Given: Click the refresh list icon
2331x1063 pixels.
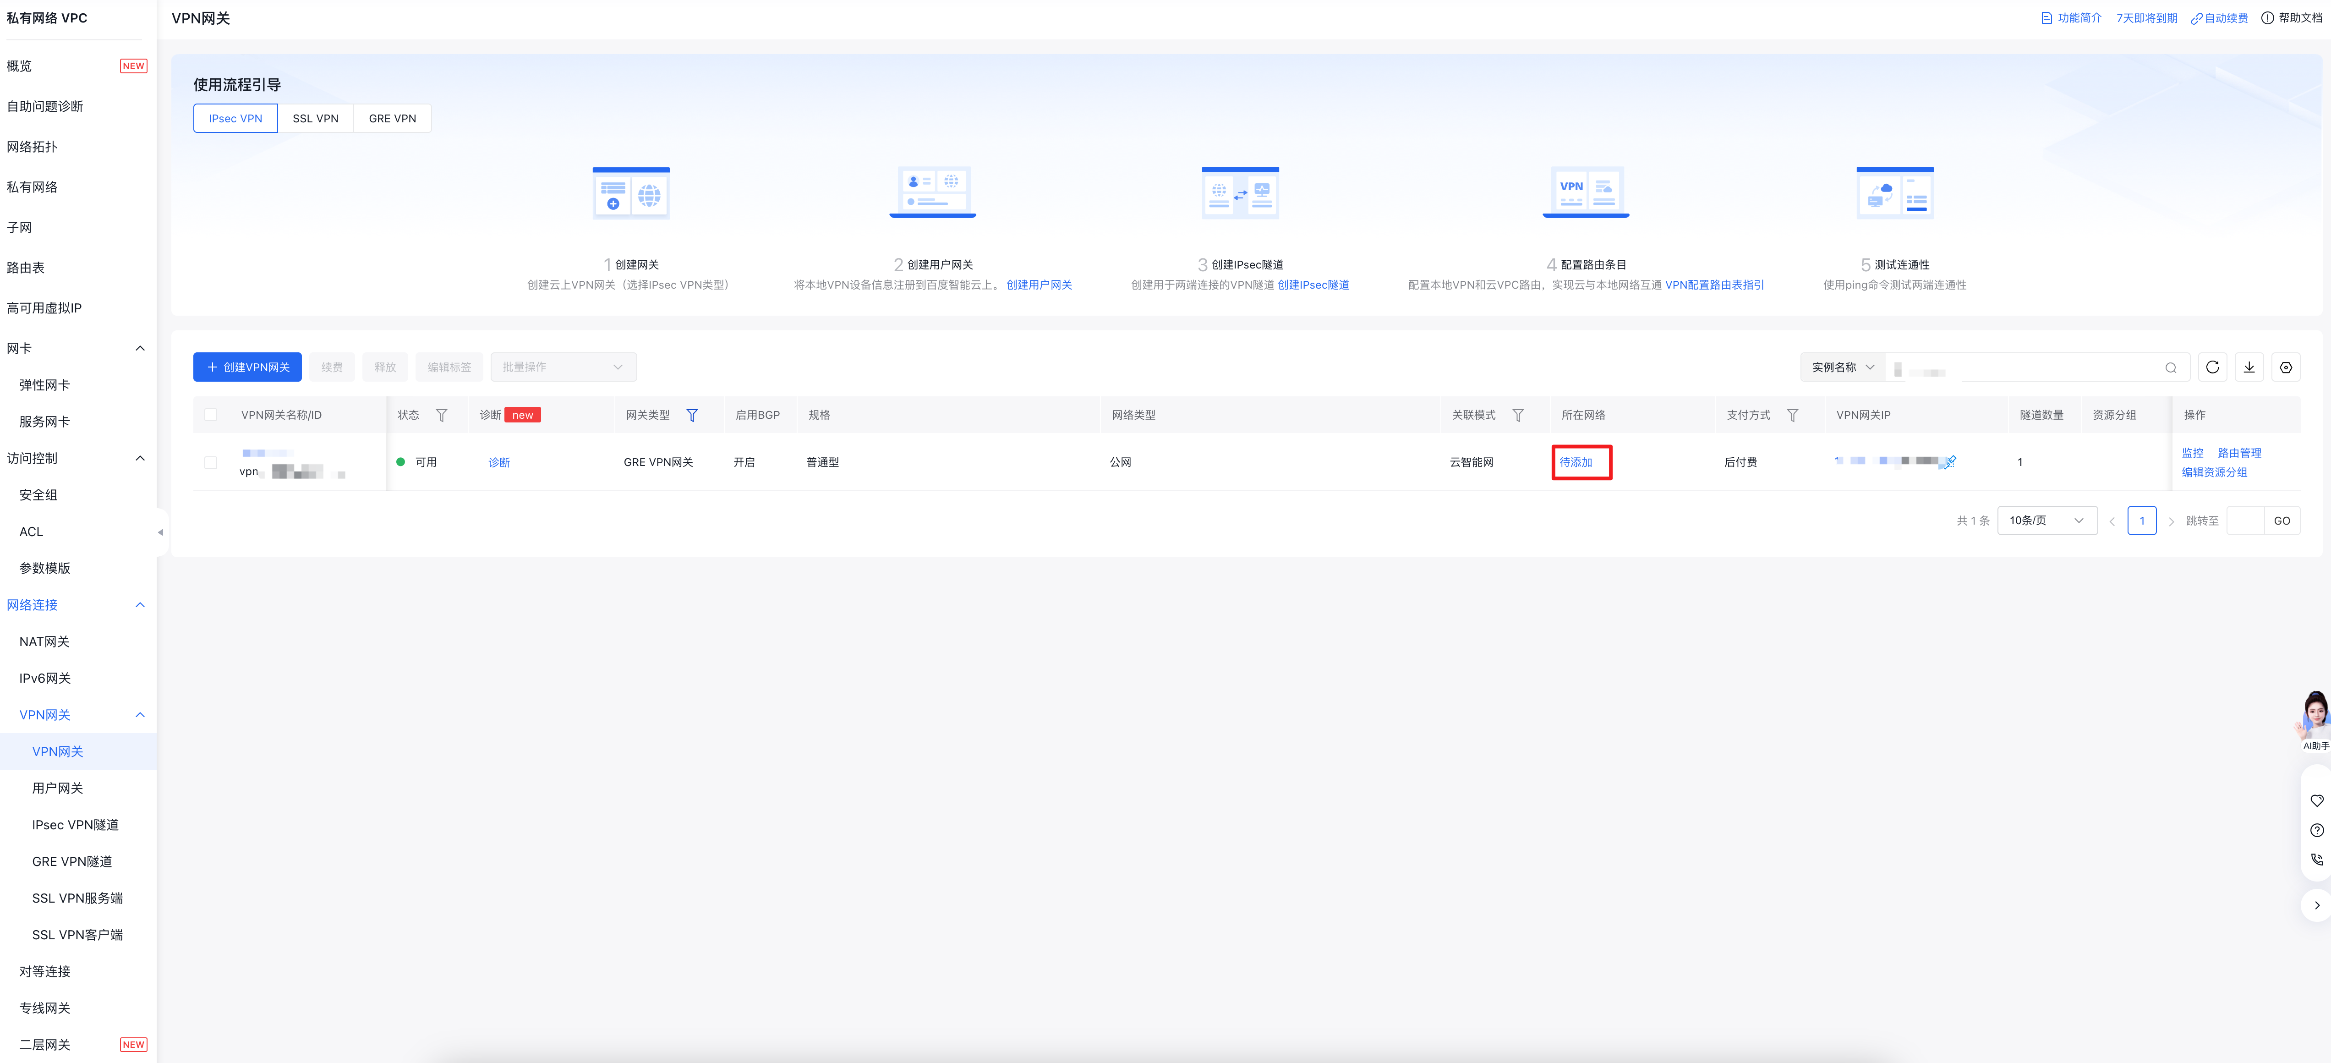Looking at the screenshot, I should click(2211, 367).
